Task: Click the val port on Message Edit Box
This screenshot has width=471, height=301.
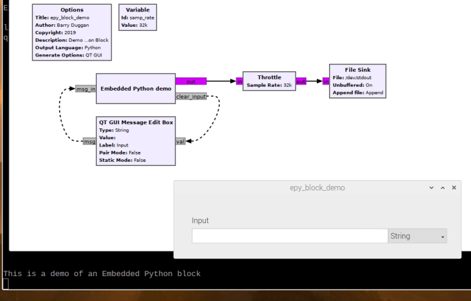Action: pos(180,141)
